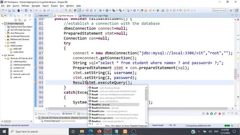Open server.xml in Project Explorer
The width and height of the screenshot is (240, 135).
[18, 71]
